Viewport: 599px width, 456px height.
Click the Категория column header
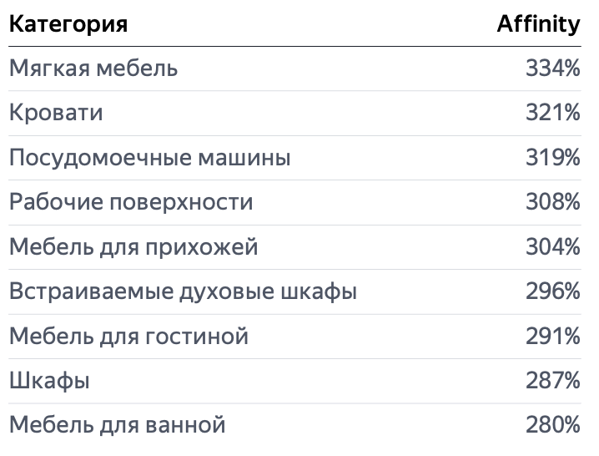[x=68, y=24]
